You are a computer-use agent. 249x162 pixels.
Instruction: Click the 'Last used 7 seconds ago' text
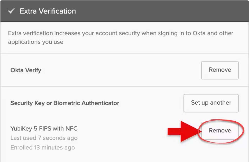coord(44,138)
